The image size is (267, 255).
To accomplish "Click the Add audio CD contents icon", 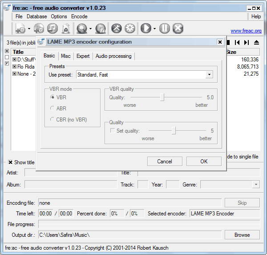I will [x=39, y=28].
